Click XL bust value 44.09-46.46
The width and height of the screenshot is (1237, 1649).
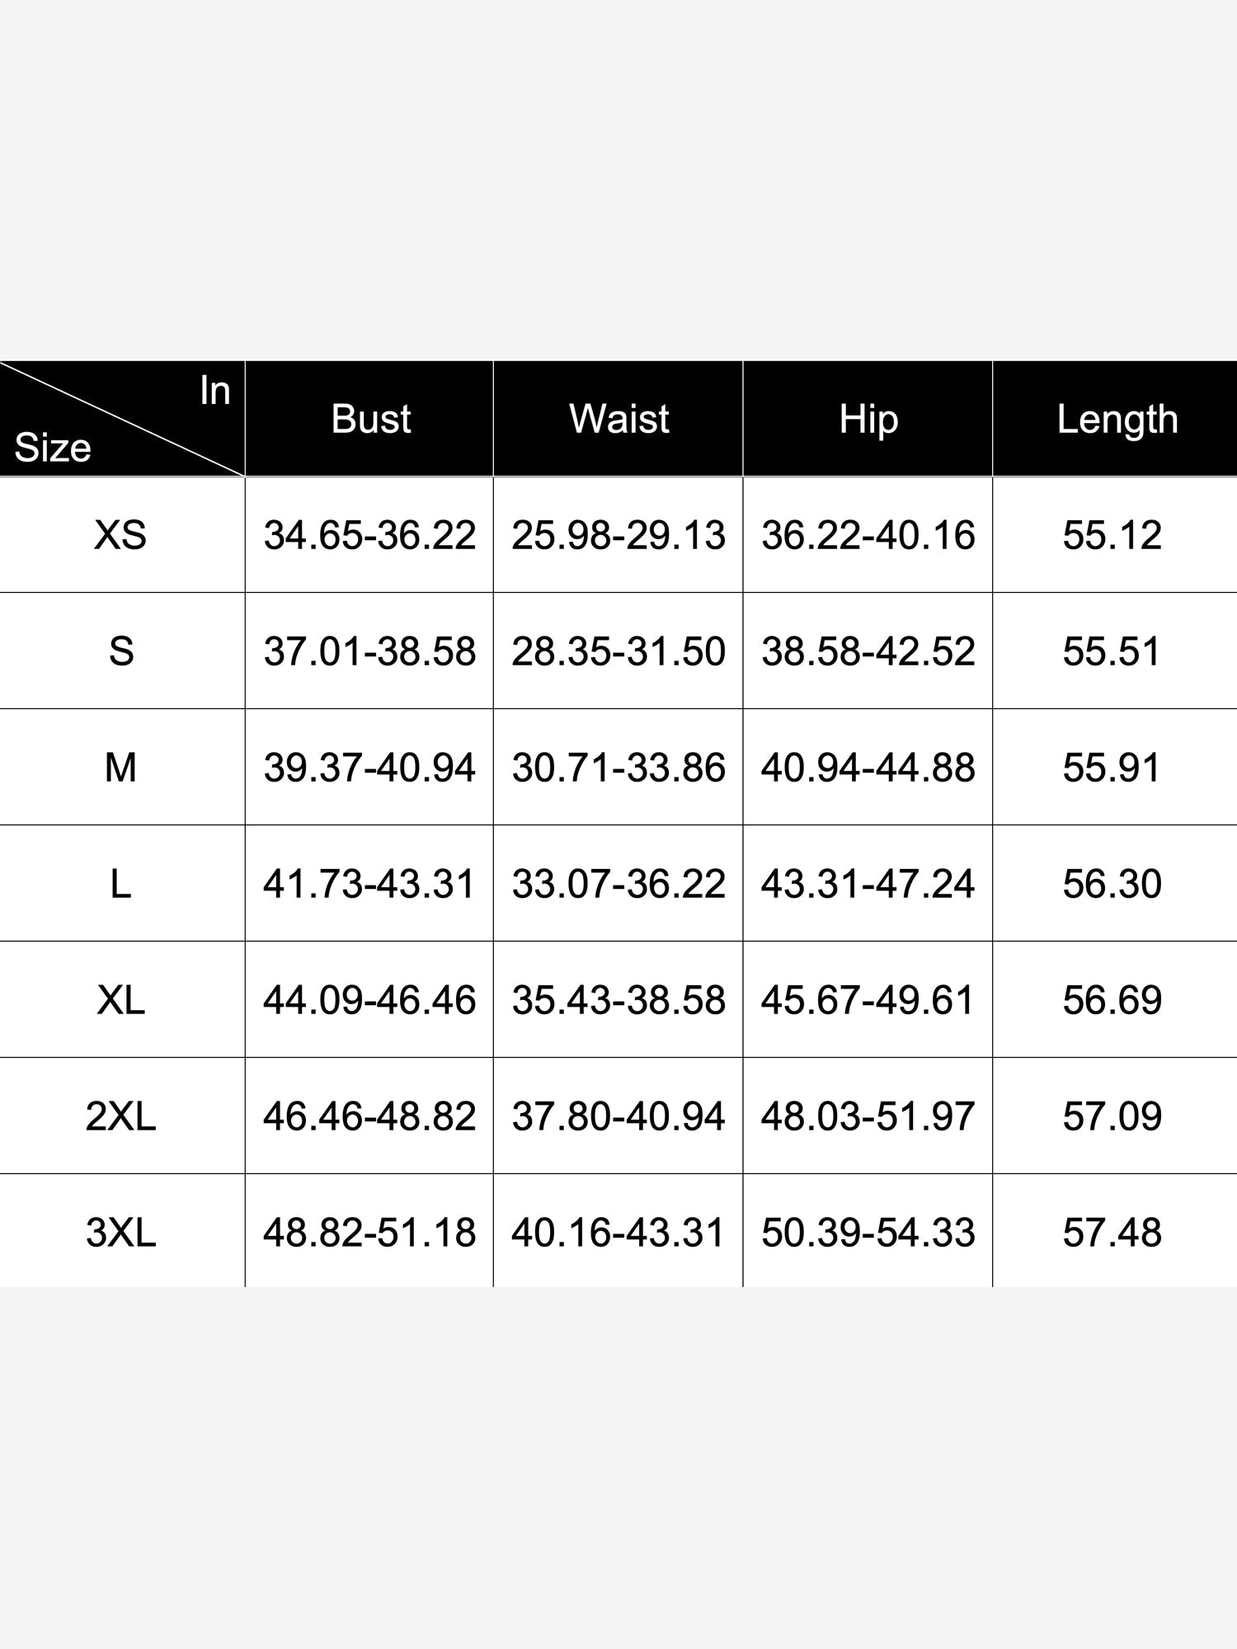point(369,1000)
